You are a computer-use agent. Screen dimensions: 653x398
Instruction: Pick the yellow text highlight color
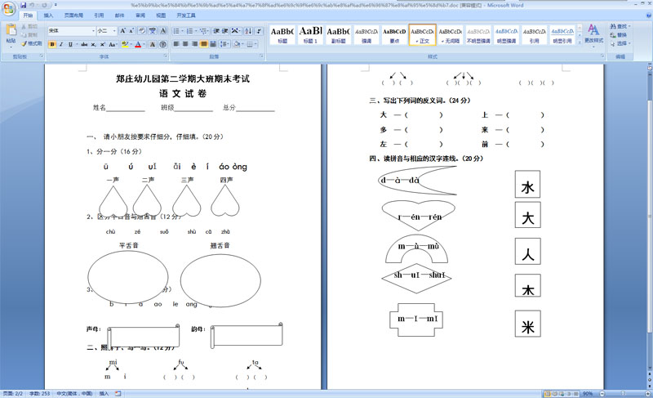[x=125, y=44]
